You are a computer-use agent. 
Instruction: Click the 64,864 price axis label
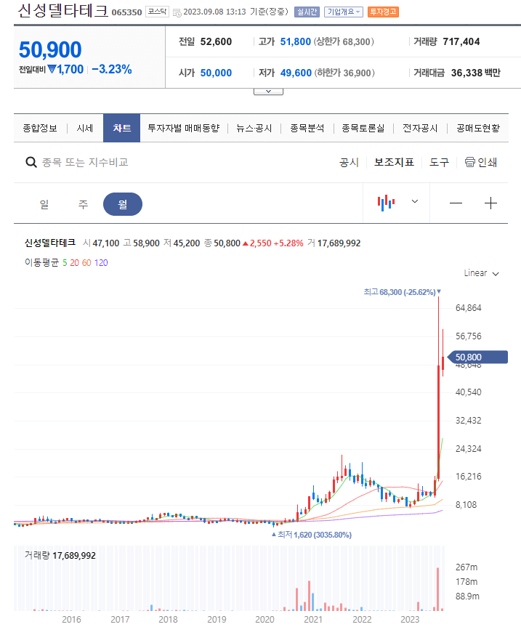pos(468,308)
